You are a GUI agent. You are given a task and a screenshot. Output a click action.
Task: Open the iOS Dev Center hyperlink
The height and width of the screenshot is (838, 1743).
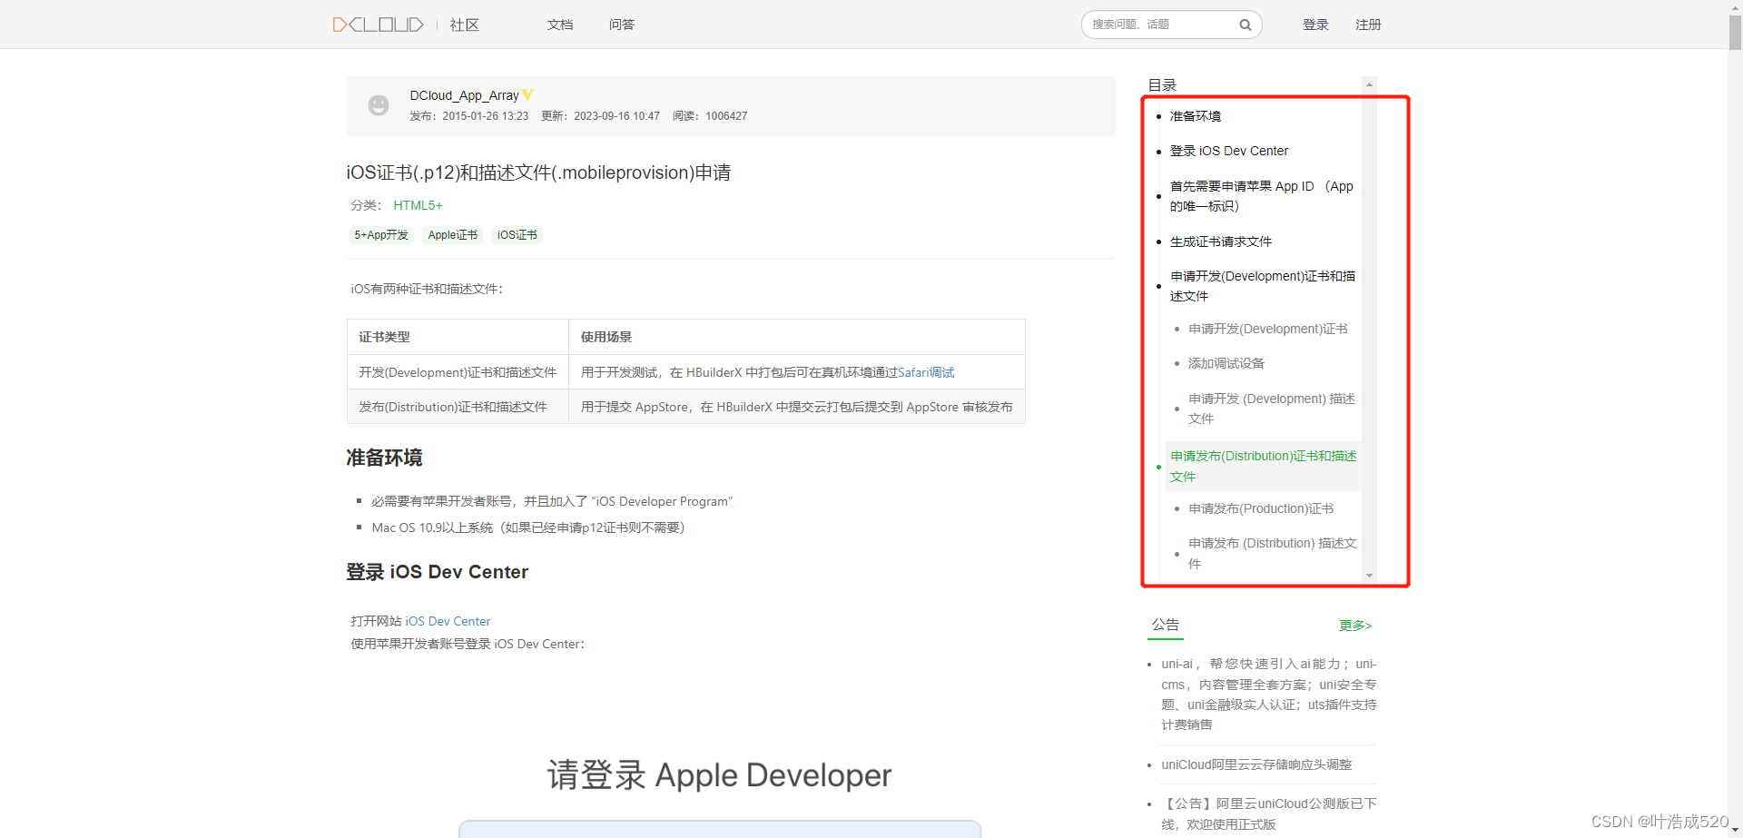point(448,621)
